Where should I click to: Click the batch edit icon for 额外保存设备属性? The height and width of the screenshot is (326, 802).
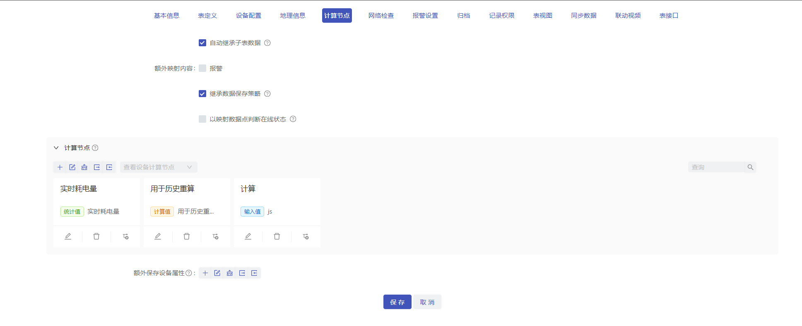click(217, 273)
